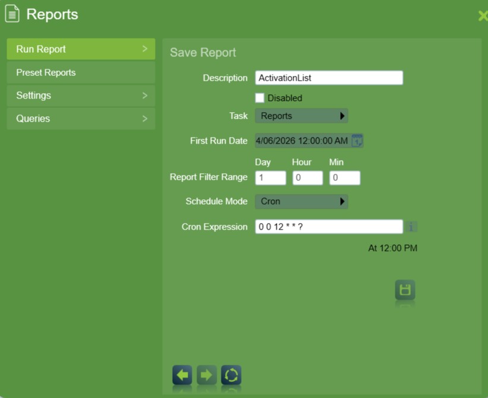
Task: Expand the Run Report chevron
Action: 145,49
